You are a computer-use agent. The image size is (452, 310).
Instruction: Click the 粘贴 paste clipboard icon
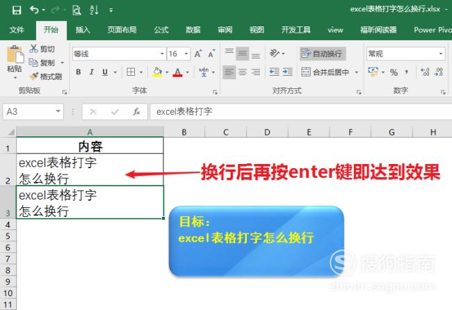coord(15,54)
